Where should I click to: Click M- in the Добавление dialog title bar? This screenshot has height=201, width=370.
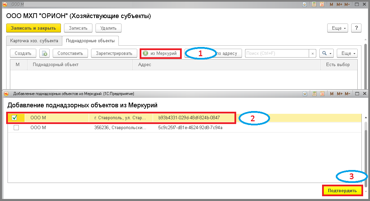point(347,94)
